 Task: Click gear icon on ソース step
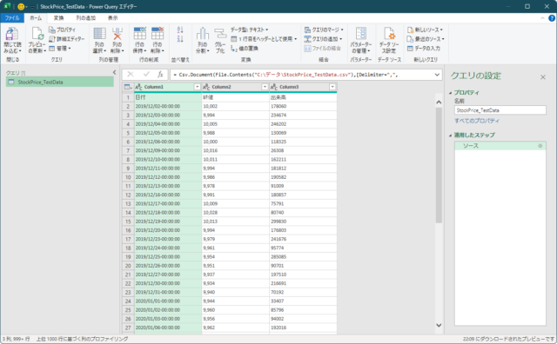(x=540, y=146)
